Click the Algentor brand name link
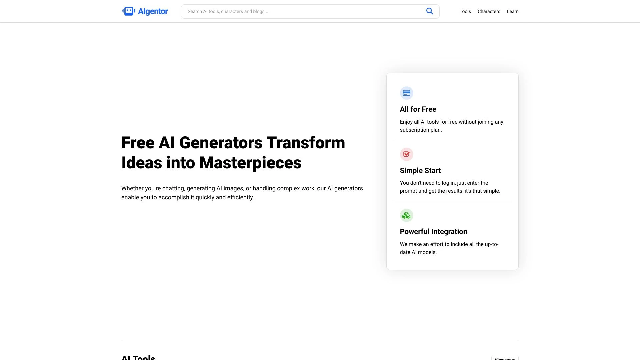The width and height of the screenshot is (640, 360). pyautogui.click(x=153, y=11)
